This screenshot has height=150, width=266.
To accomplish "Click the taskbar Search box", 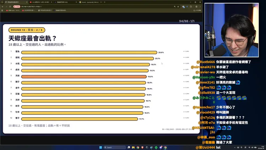I will (x=115, y=148).
